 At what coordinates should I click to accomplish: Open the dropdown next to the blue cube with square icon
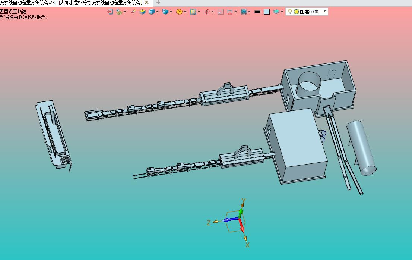click(171, 12)
